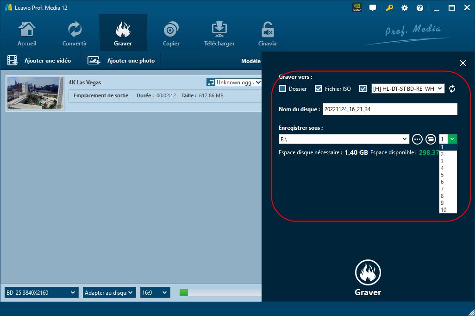
Task: Click the large Graver flame icon
Action: (368, 272)
